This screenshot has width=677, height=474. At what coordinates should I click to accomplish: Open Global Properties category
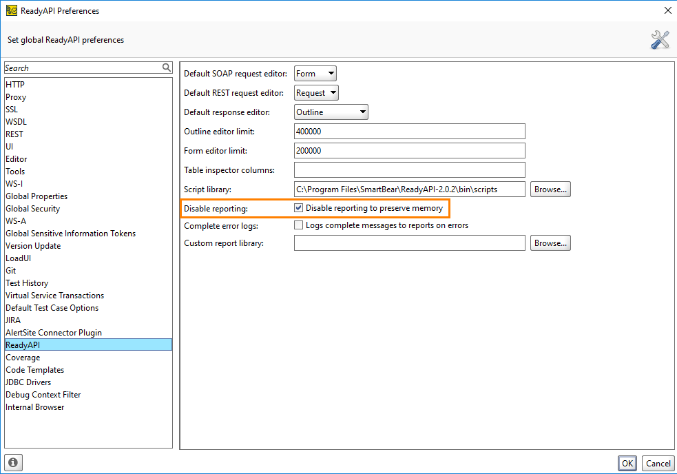(x=89, y=196)
